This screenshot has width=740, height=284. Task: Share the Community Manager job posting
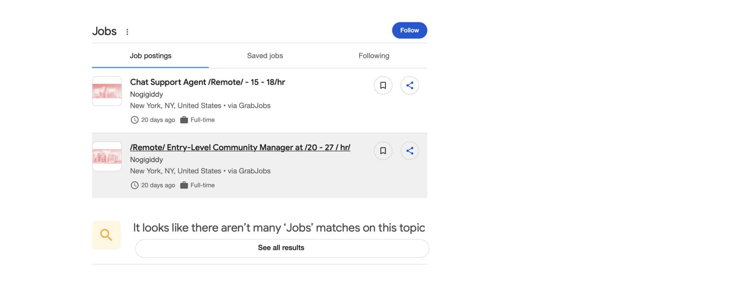click(409, 151)
